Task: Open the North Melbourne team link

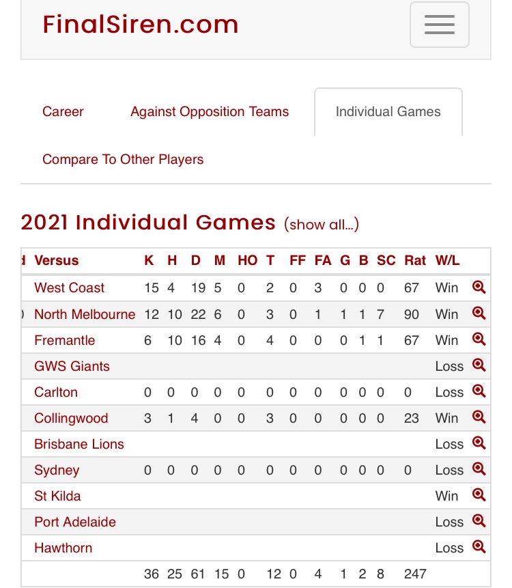Action: (x=85, y=314)
